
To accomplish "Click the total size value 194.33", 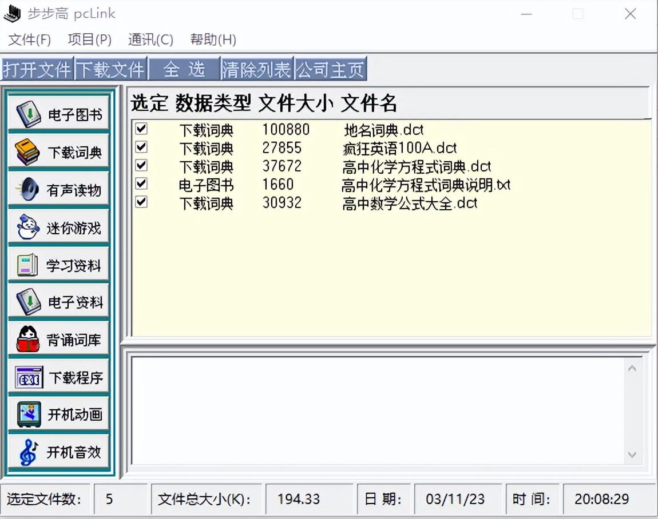I will click(298, 499).
